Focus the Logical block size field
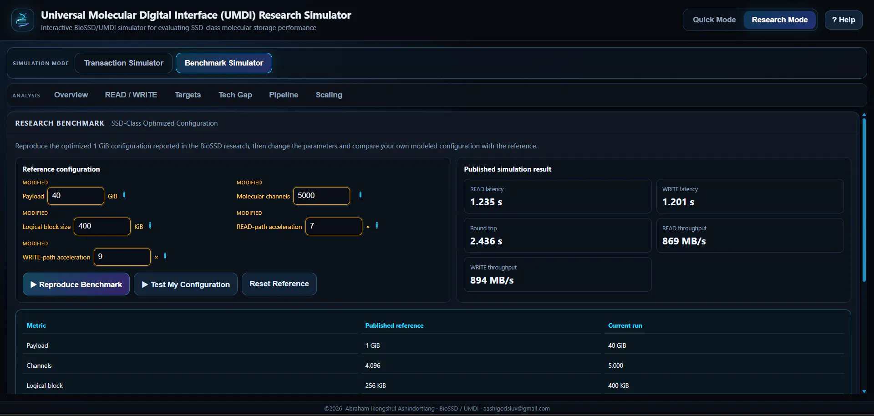 coord(102,226)
